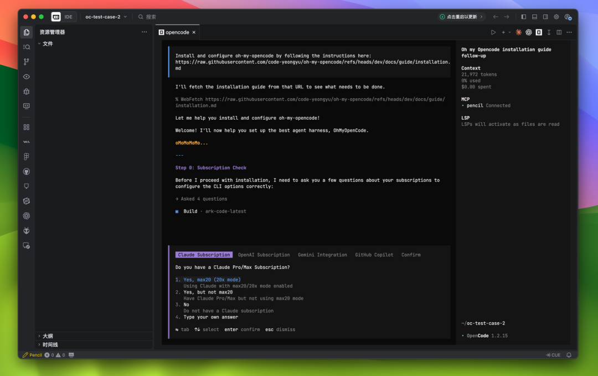Click the plus new terminal button
The image size is (598, 376).
(503, 33)
